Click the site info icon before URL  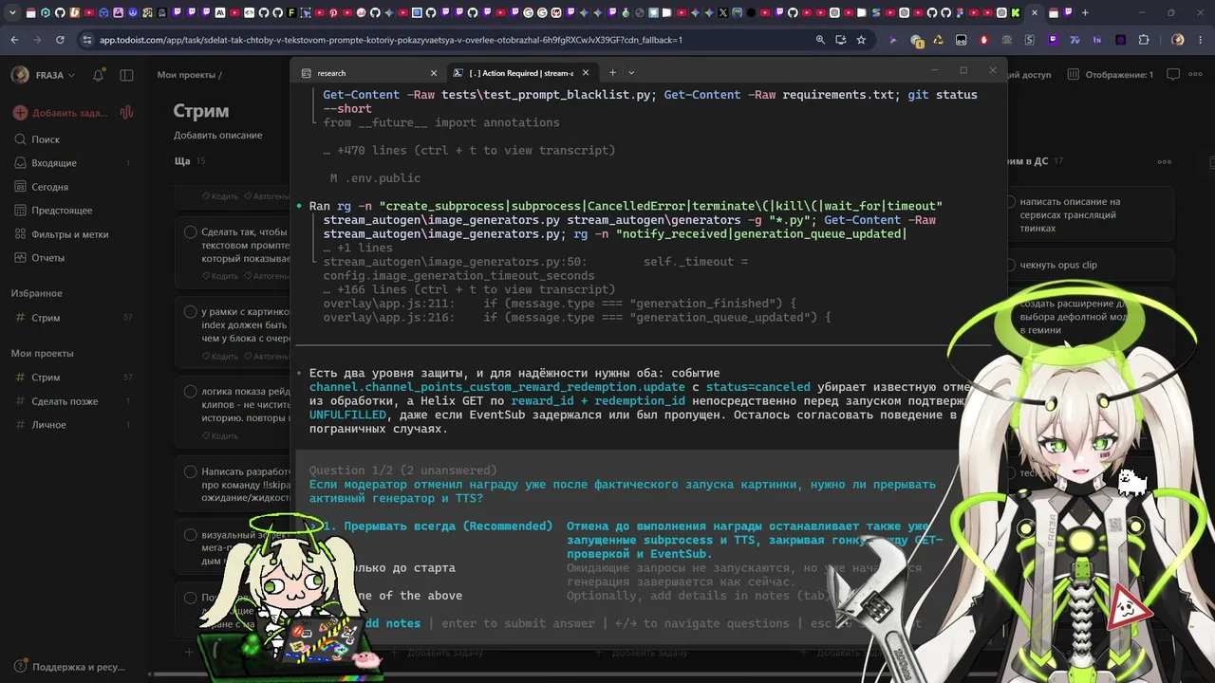coord(87,40)
